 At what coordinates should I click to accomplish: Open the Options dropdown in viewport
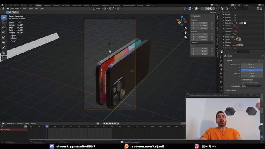point(214,12)
